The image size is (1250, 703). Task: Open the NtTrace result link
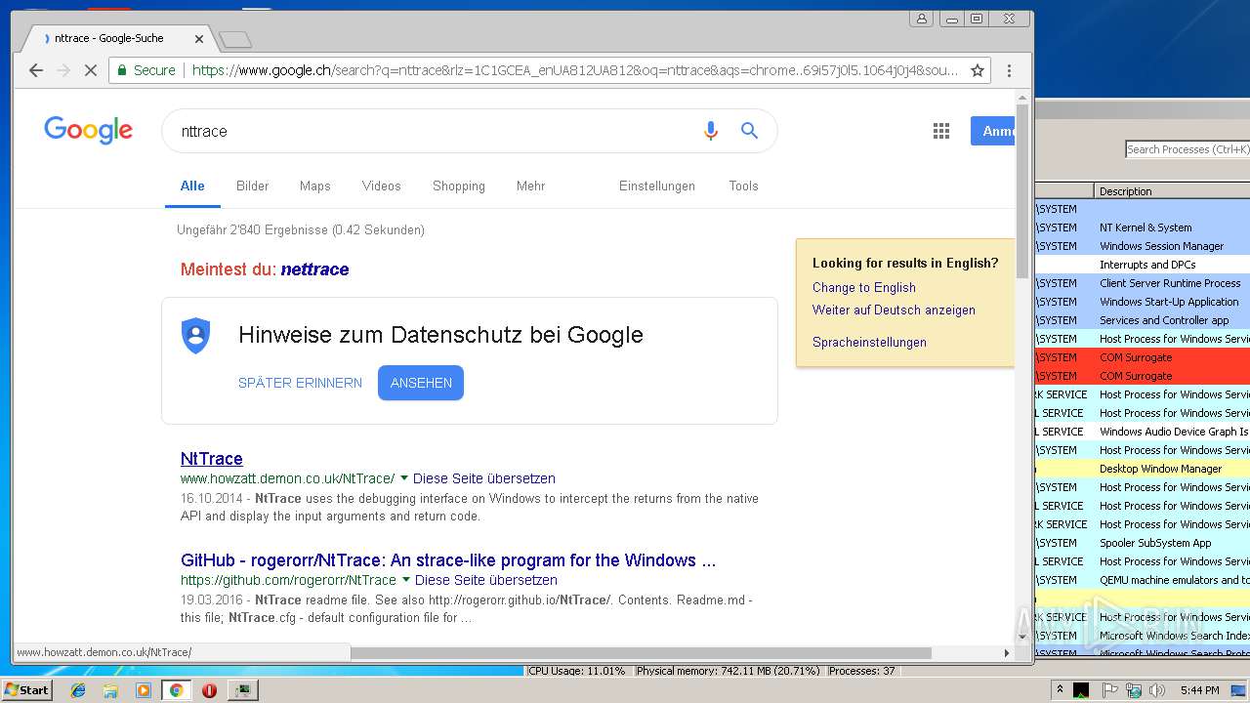(x=212, y=459)
